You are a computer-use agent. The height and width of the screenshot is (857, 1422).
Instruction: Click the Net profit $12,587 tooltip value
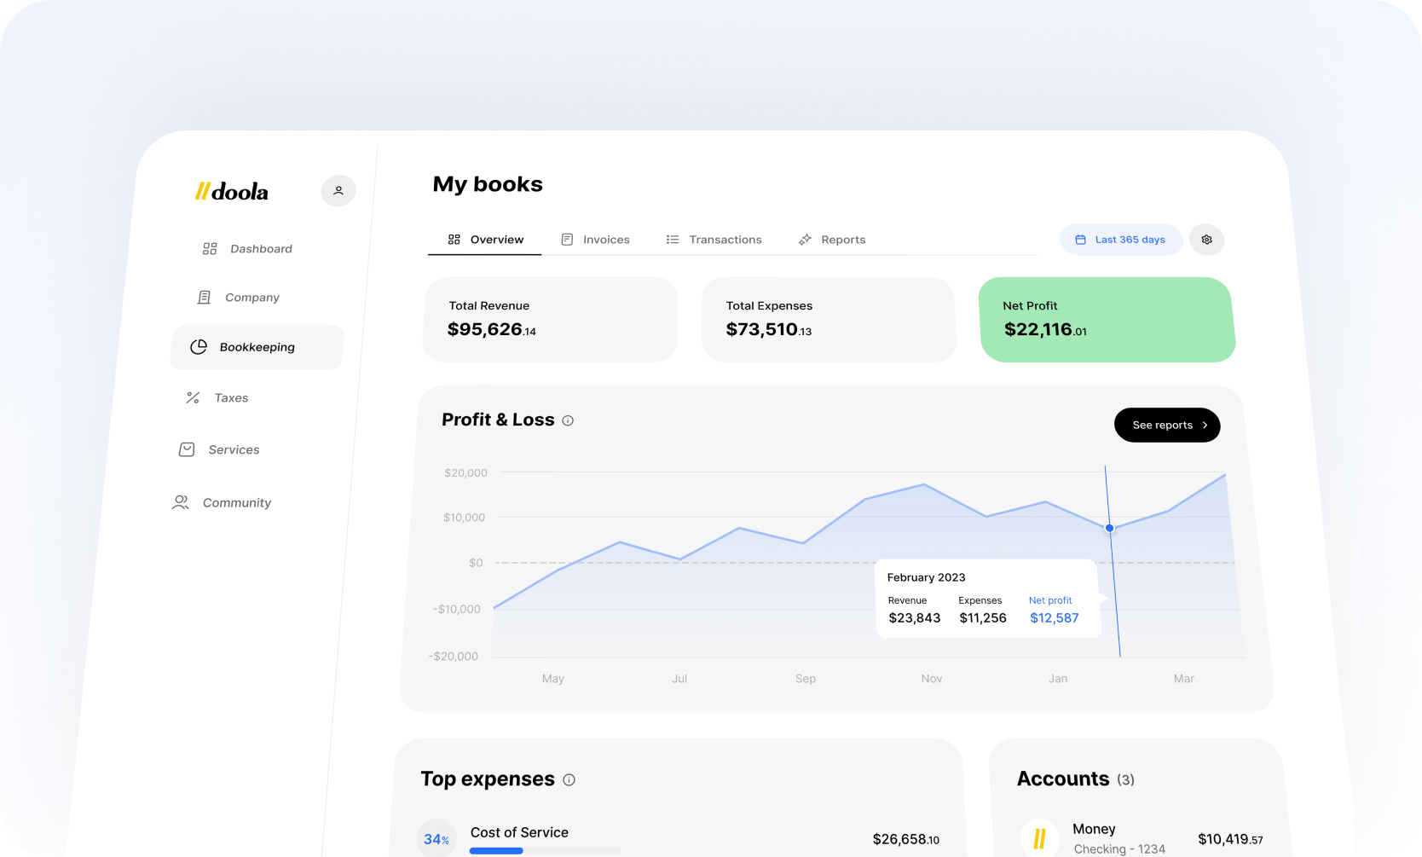pos(1055,618)
